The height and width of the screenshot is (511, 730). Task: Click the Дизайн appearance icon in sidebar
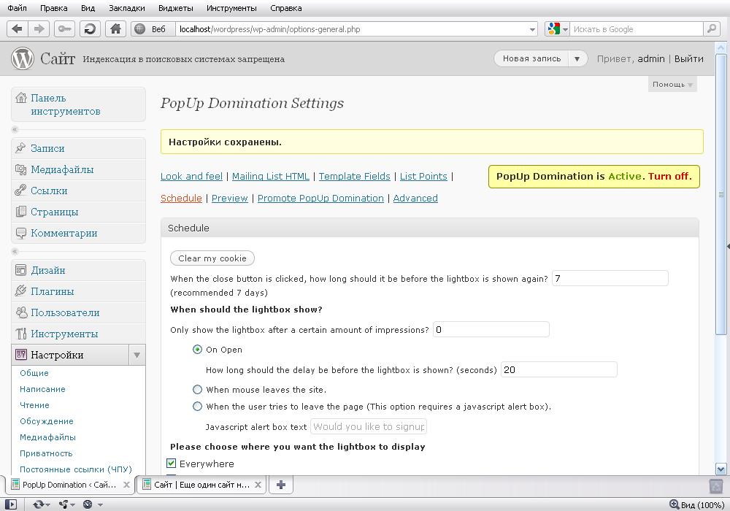click(20, 270)
